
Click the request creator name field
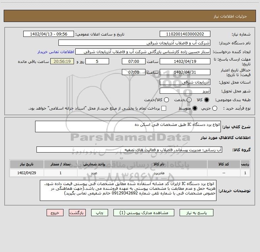click(143, 51)
